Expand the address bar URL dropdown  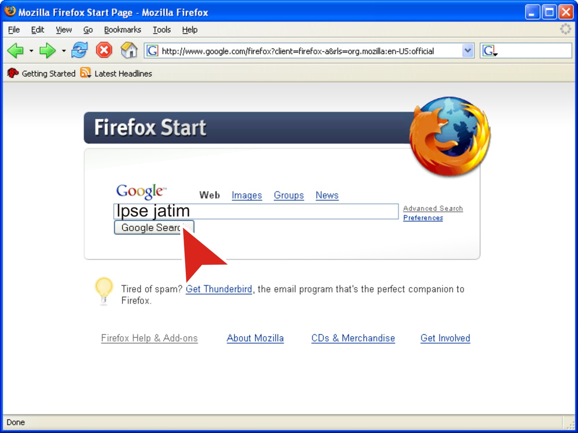[x=467, y=51]
